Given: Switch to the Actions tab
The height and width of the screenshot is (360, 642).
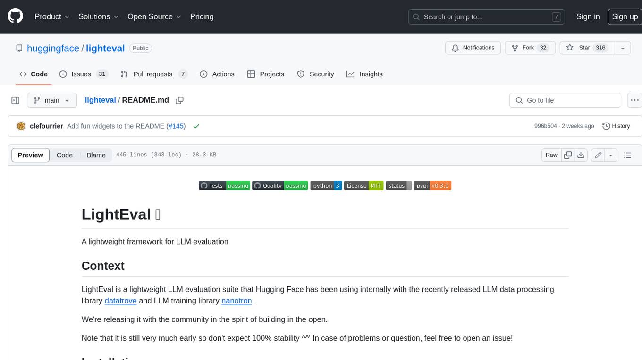Looking at the screenshot, I should [x=217, y=74].
